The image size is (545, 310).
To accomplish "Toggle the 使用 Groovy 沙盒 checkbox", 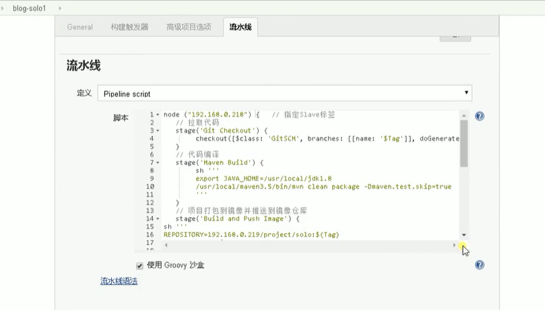I will click(140, 266).
